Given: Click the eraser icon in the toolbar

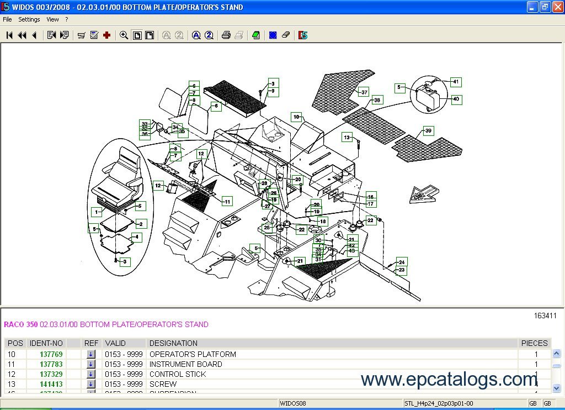Looking at the screenshot, I should (285, 35).
